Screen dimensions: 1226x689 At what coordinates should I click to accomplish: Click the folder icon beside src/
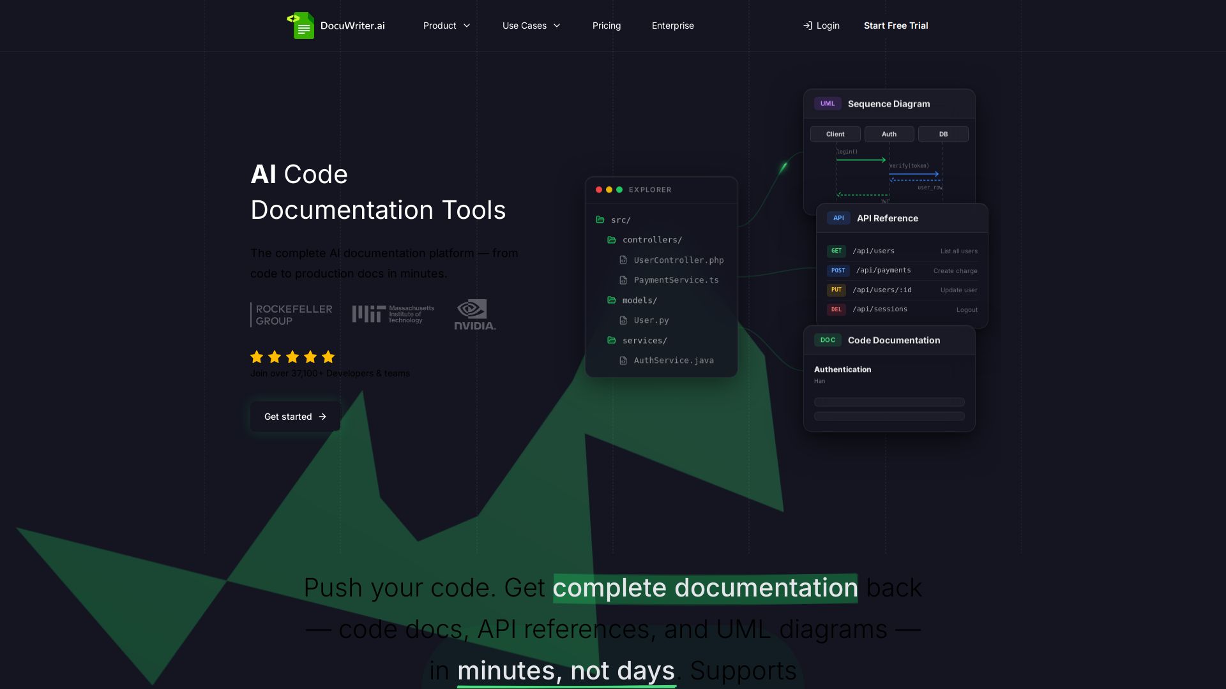click(601, 219)
